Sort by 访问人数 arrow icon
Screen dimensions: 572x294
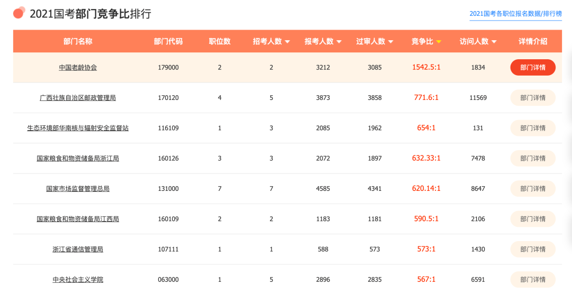coord(494,42)
